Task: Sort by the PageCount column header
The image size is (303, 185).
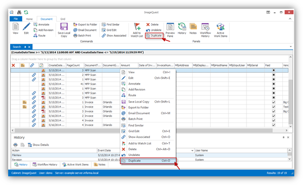Action: 75,65
